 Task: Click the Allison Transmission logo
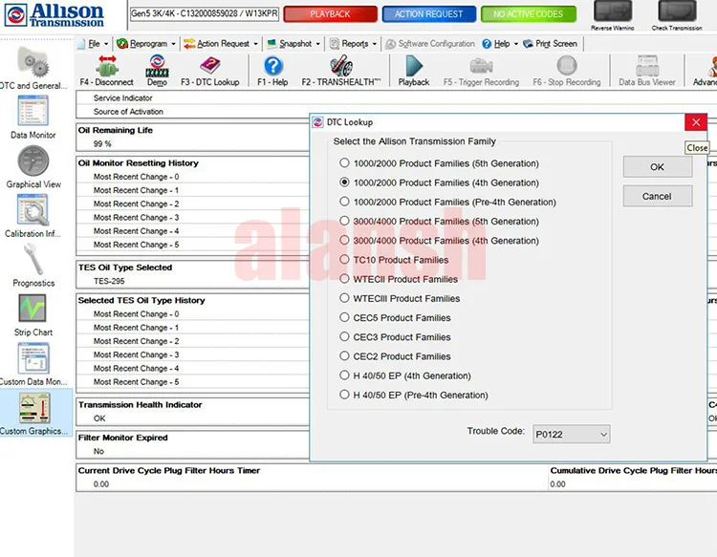click(54, 14)
